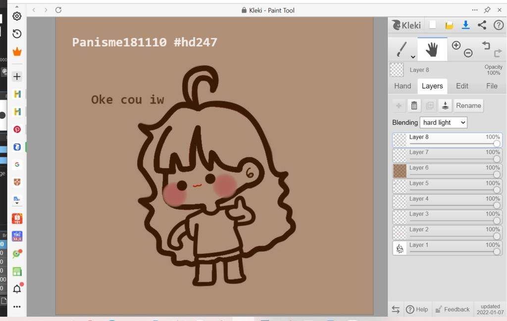Flip the panel side with arrows icon

396,310
